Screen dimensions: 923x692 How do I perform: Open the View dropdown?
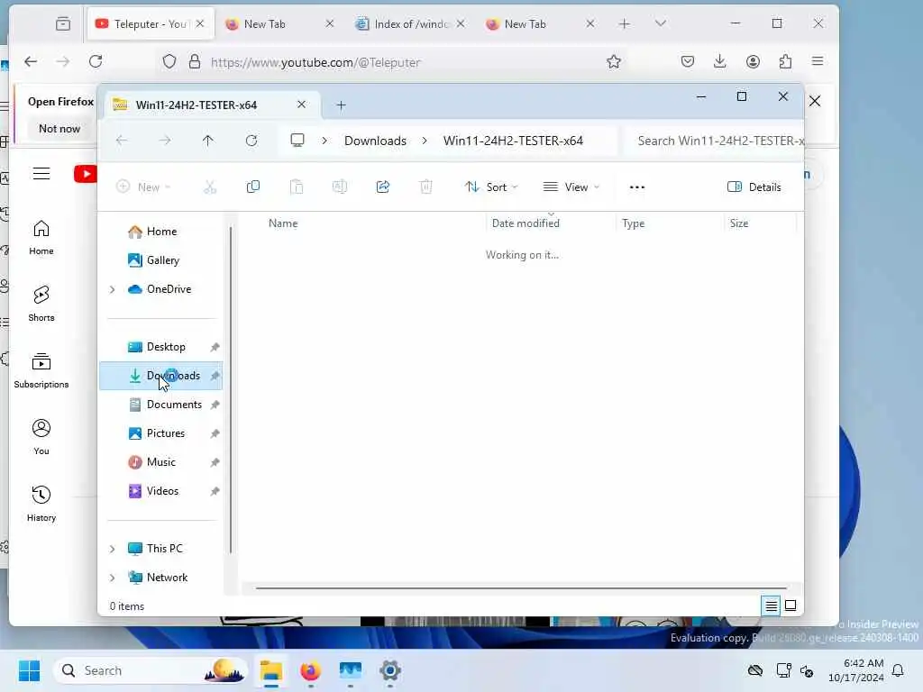point(571,187)
